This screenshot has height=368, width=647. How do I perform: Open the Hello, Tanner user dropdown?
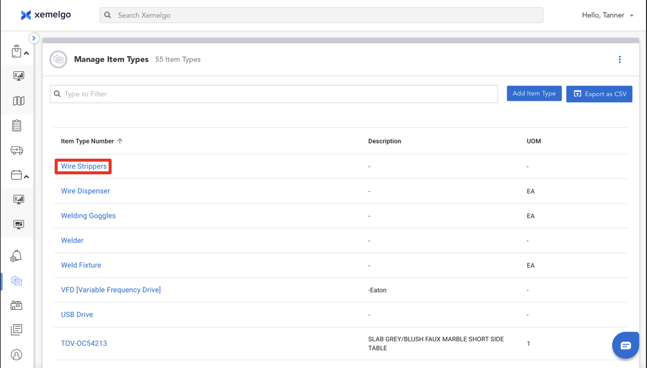(607, 15)
